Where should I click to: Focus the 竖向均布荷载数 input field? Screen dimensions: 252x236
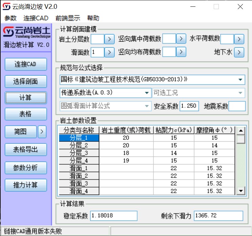point(169,52)
